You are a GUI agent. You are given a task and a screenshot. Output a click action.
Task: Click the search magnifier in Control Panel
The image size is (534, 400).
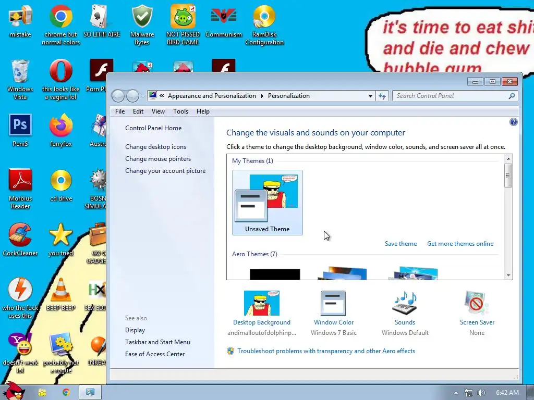click(x=512, y=96)
